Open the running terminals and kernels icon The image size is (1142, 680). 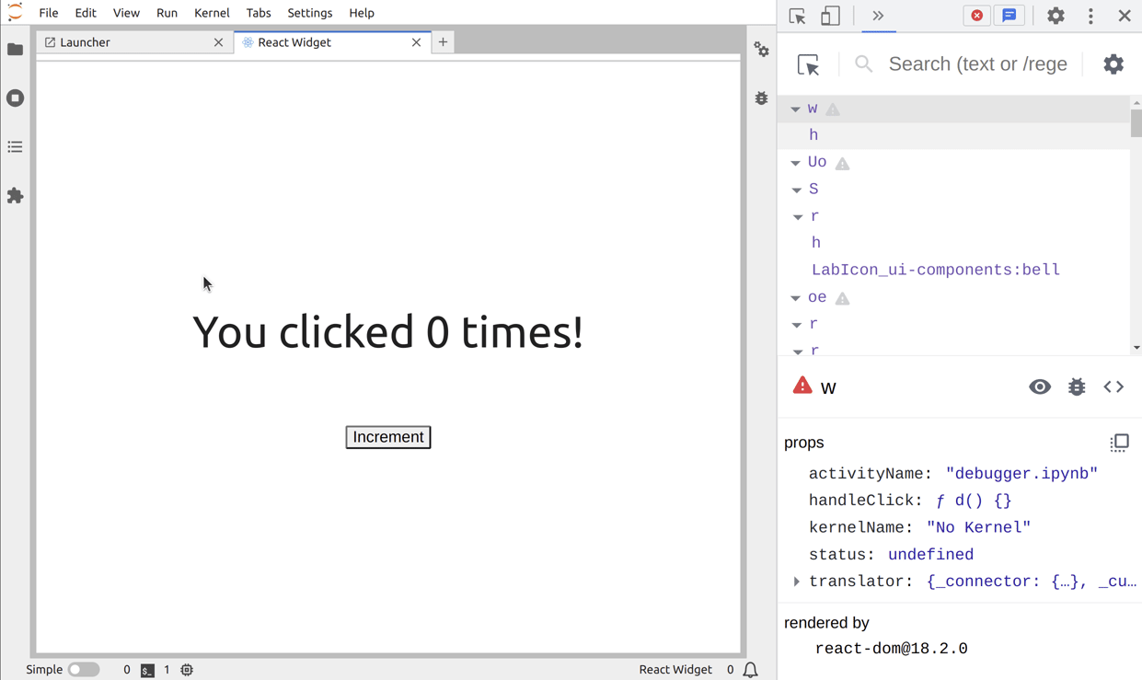[16, 98]
